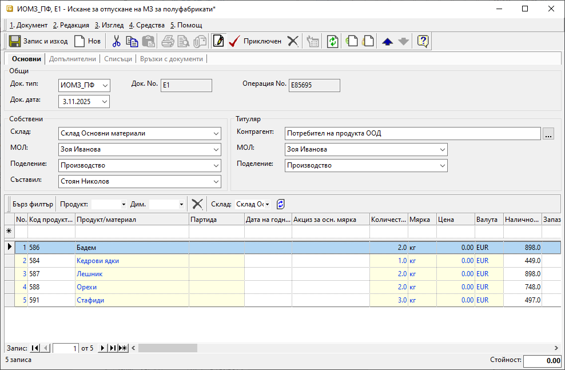Expand the Док. тип dropdown
The width and height of the screenshot is (565, 370).
coord(105,86)
